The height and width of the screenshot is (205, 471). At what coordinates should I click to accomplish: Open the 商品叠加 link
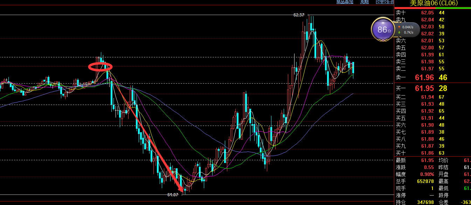(x=345, y=2)
